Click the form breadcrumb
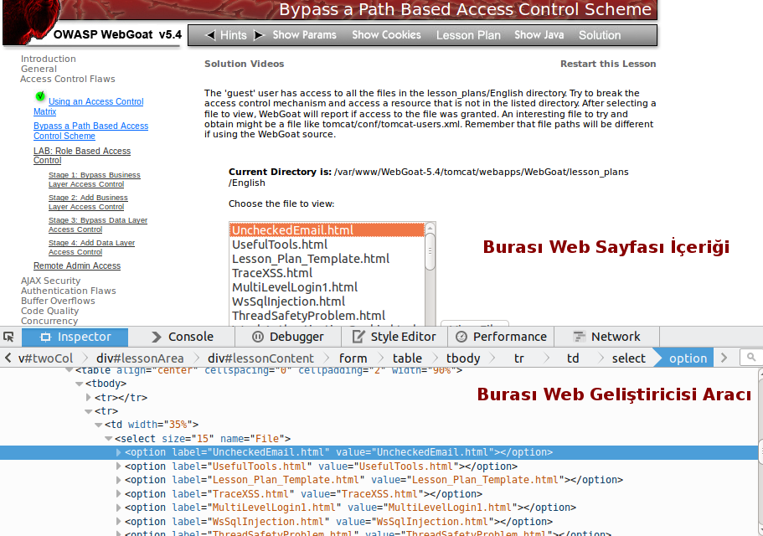763x536 pixels. coord(353,358)
